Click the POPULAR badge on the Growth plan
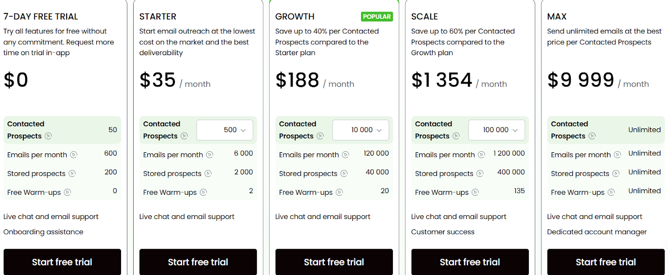The image size is (668, 275). (x=377, y=16)
